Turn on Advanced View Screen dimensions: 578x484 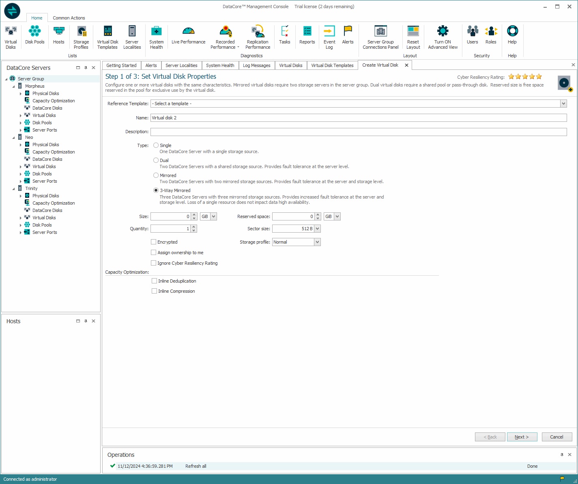point(443,37)
